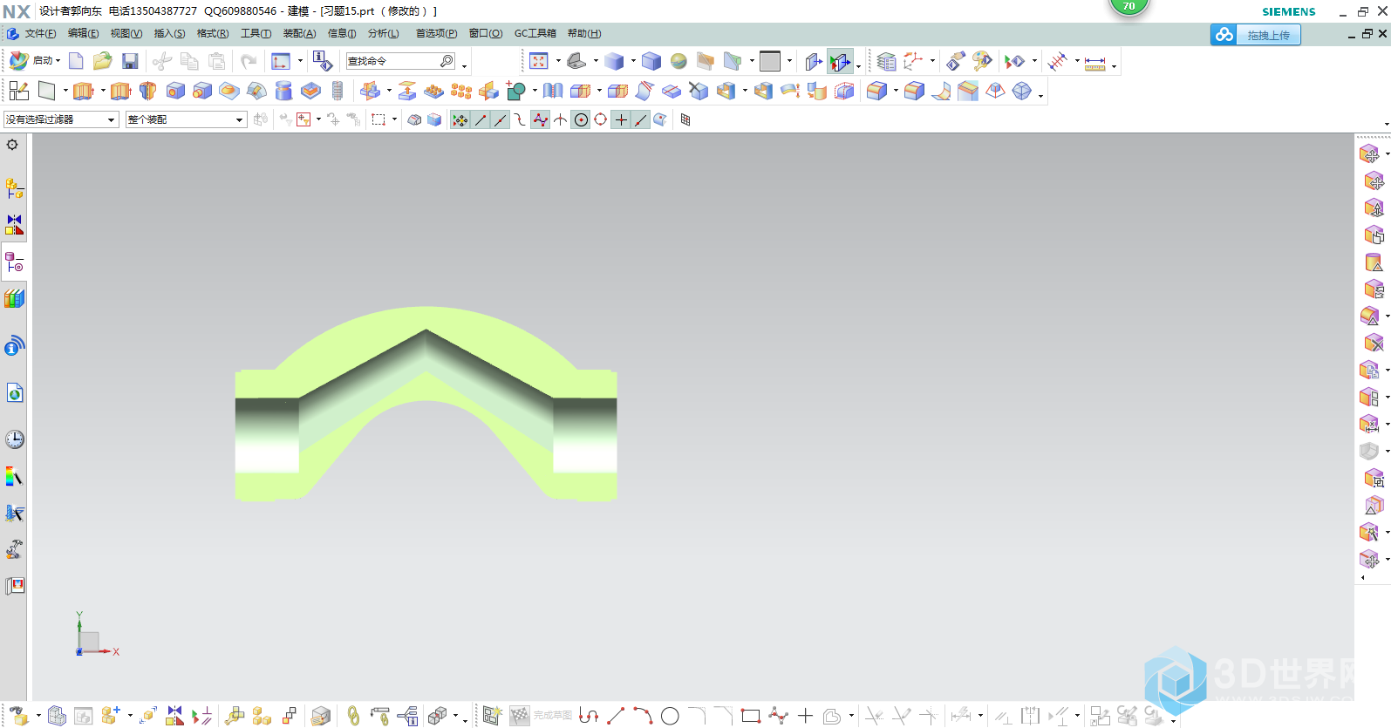Click the Edge Blend icon
Image resolution: width=1391 pixels, height=728 pixels.
point(877,91)
